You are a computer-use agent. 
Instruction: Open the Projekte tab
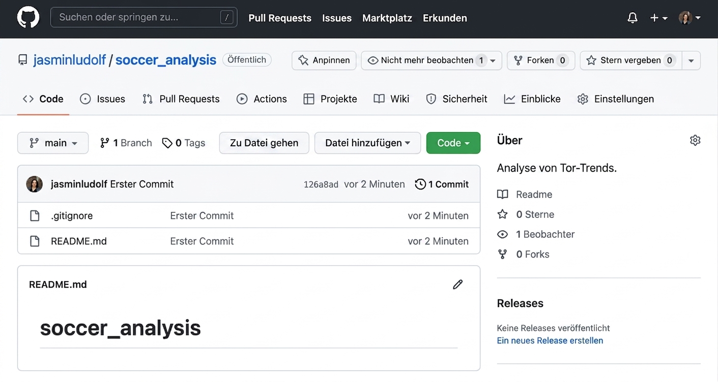330,99
